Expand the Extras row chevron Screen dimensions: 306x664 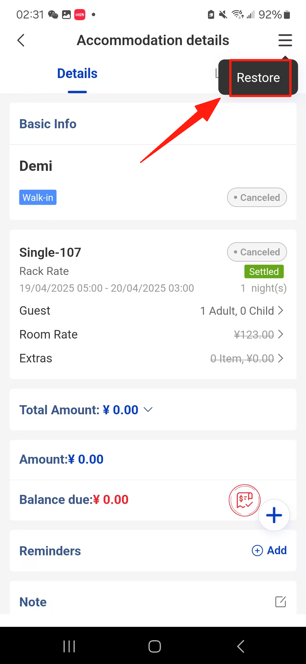point(280,358)
